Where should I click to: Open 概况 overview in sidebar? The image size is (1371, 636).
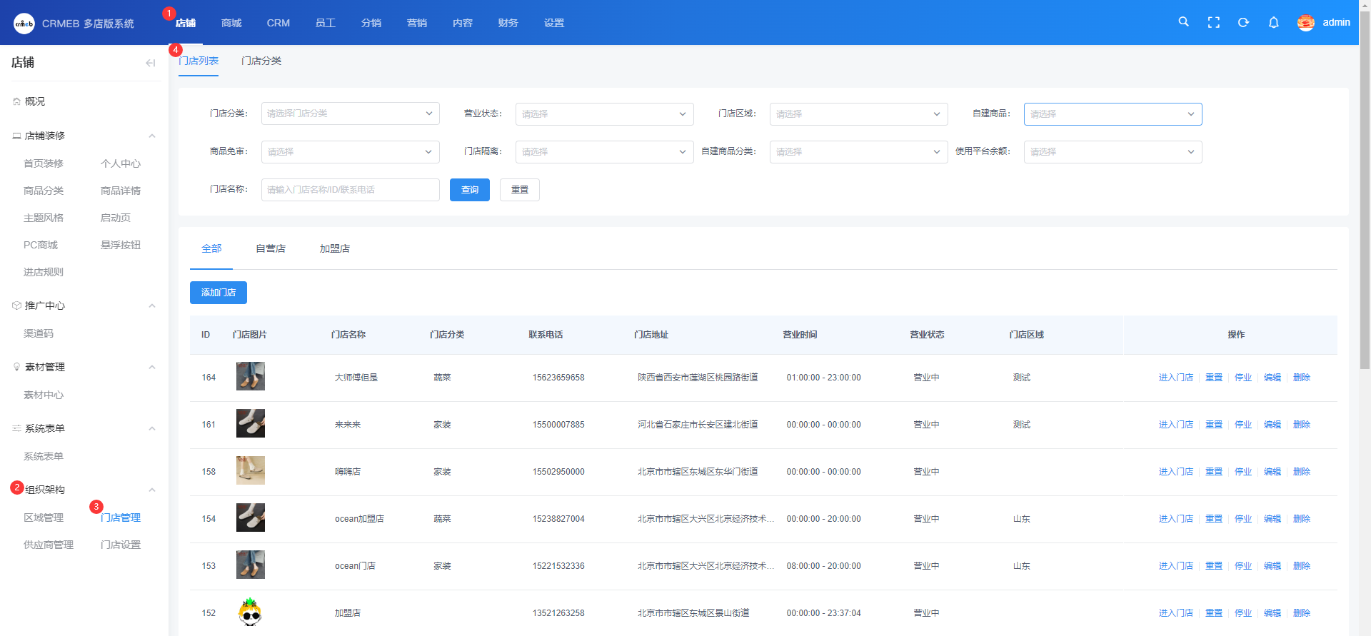[x=34, y=101]
